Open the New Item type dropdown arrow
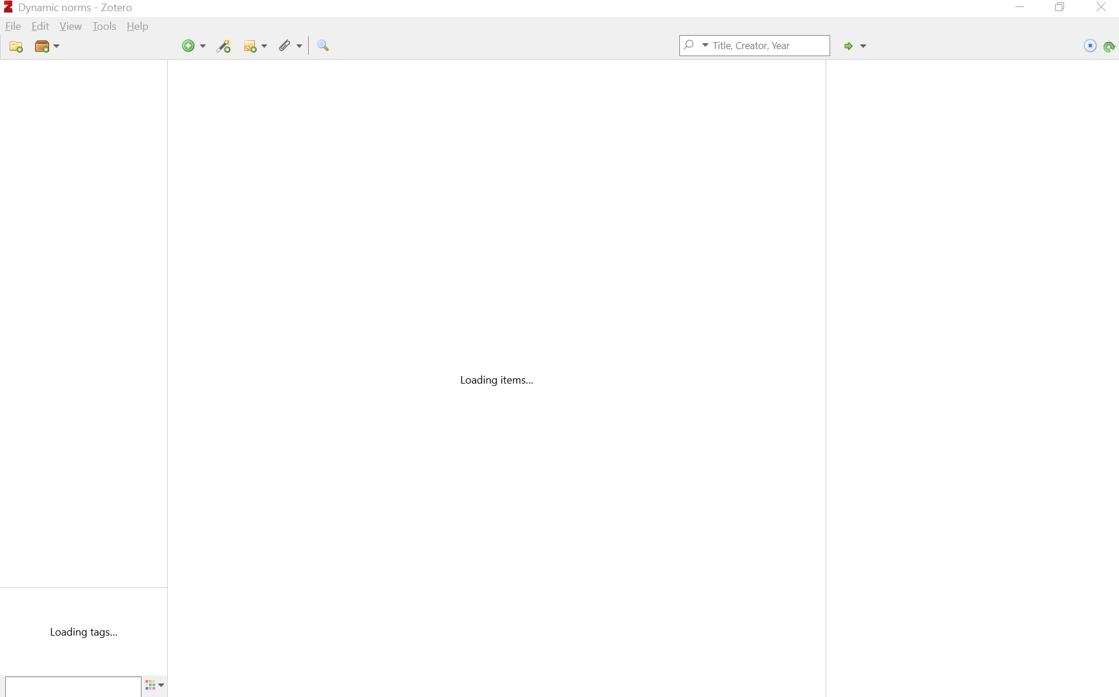Screen dimensions: 1119x697 tap(203, 46)
